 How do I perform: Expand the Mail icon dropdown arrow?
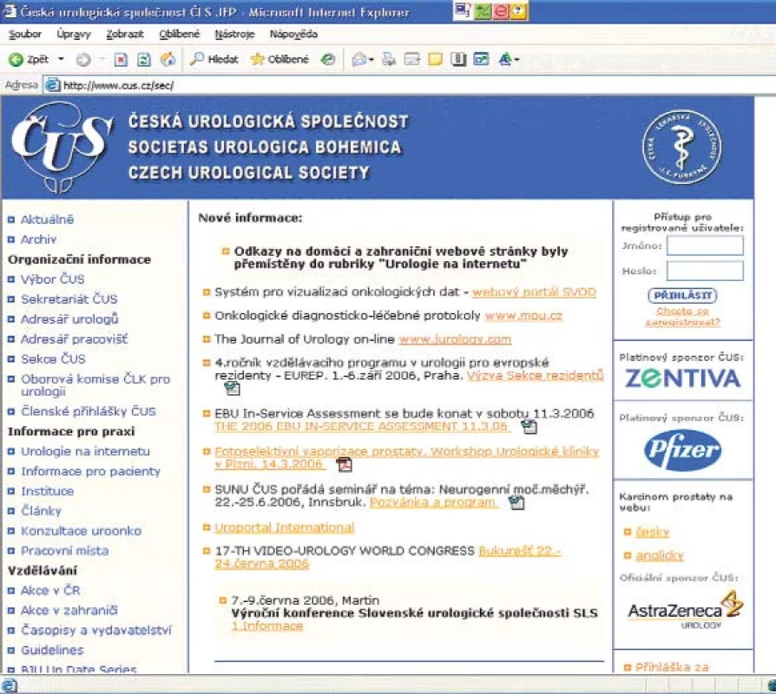pos(372,60)
